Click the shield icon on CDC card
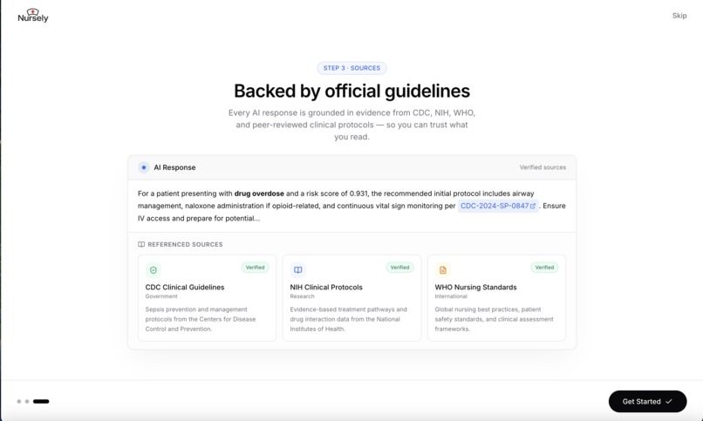This screenshot has width=703, height=421. tap(154, 270)
